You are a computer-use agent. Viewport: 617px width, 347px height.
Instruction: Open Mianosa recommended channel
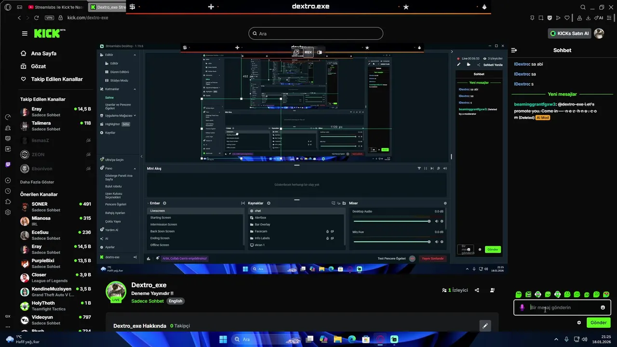pos(55,221)
